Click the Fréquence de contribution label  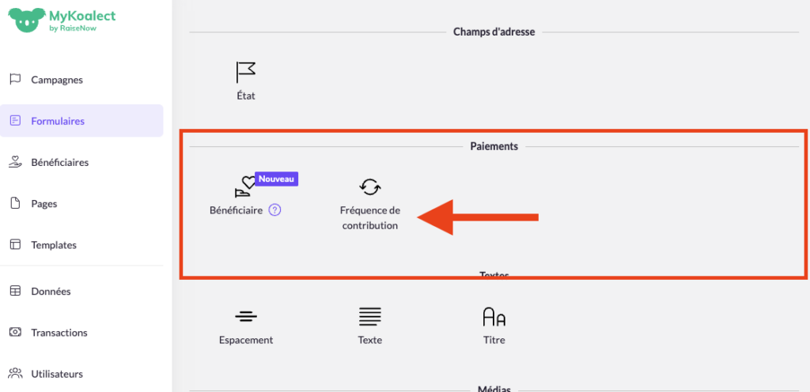pyautogui.click(x=369, y=218)
